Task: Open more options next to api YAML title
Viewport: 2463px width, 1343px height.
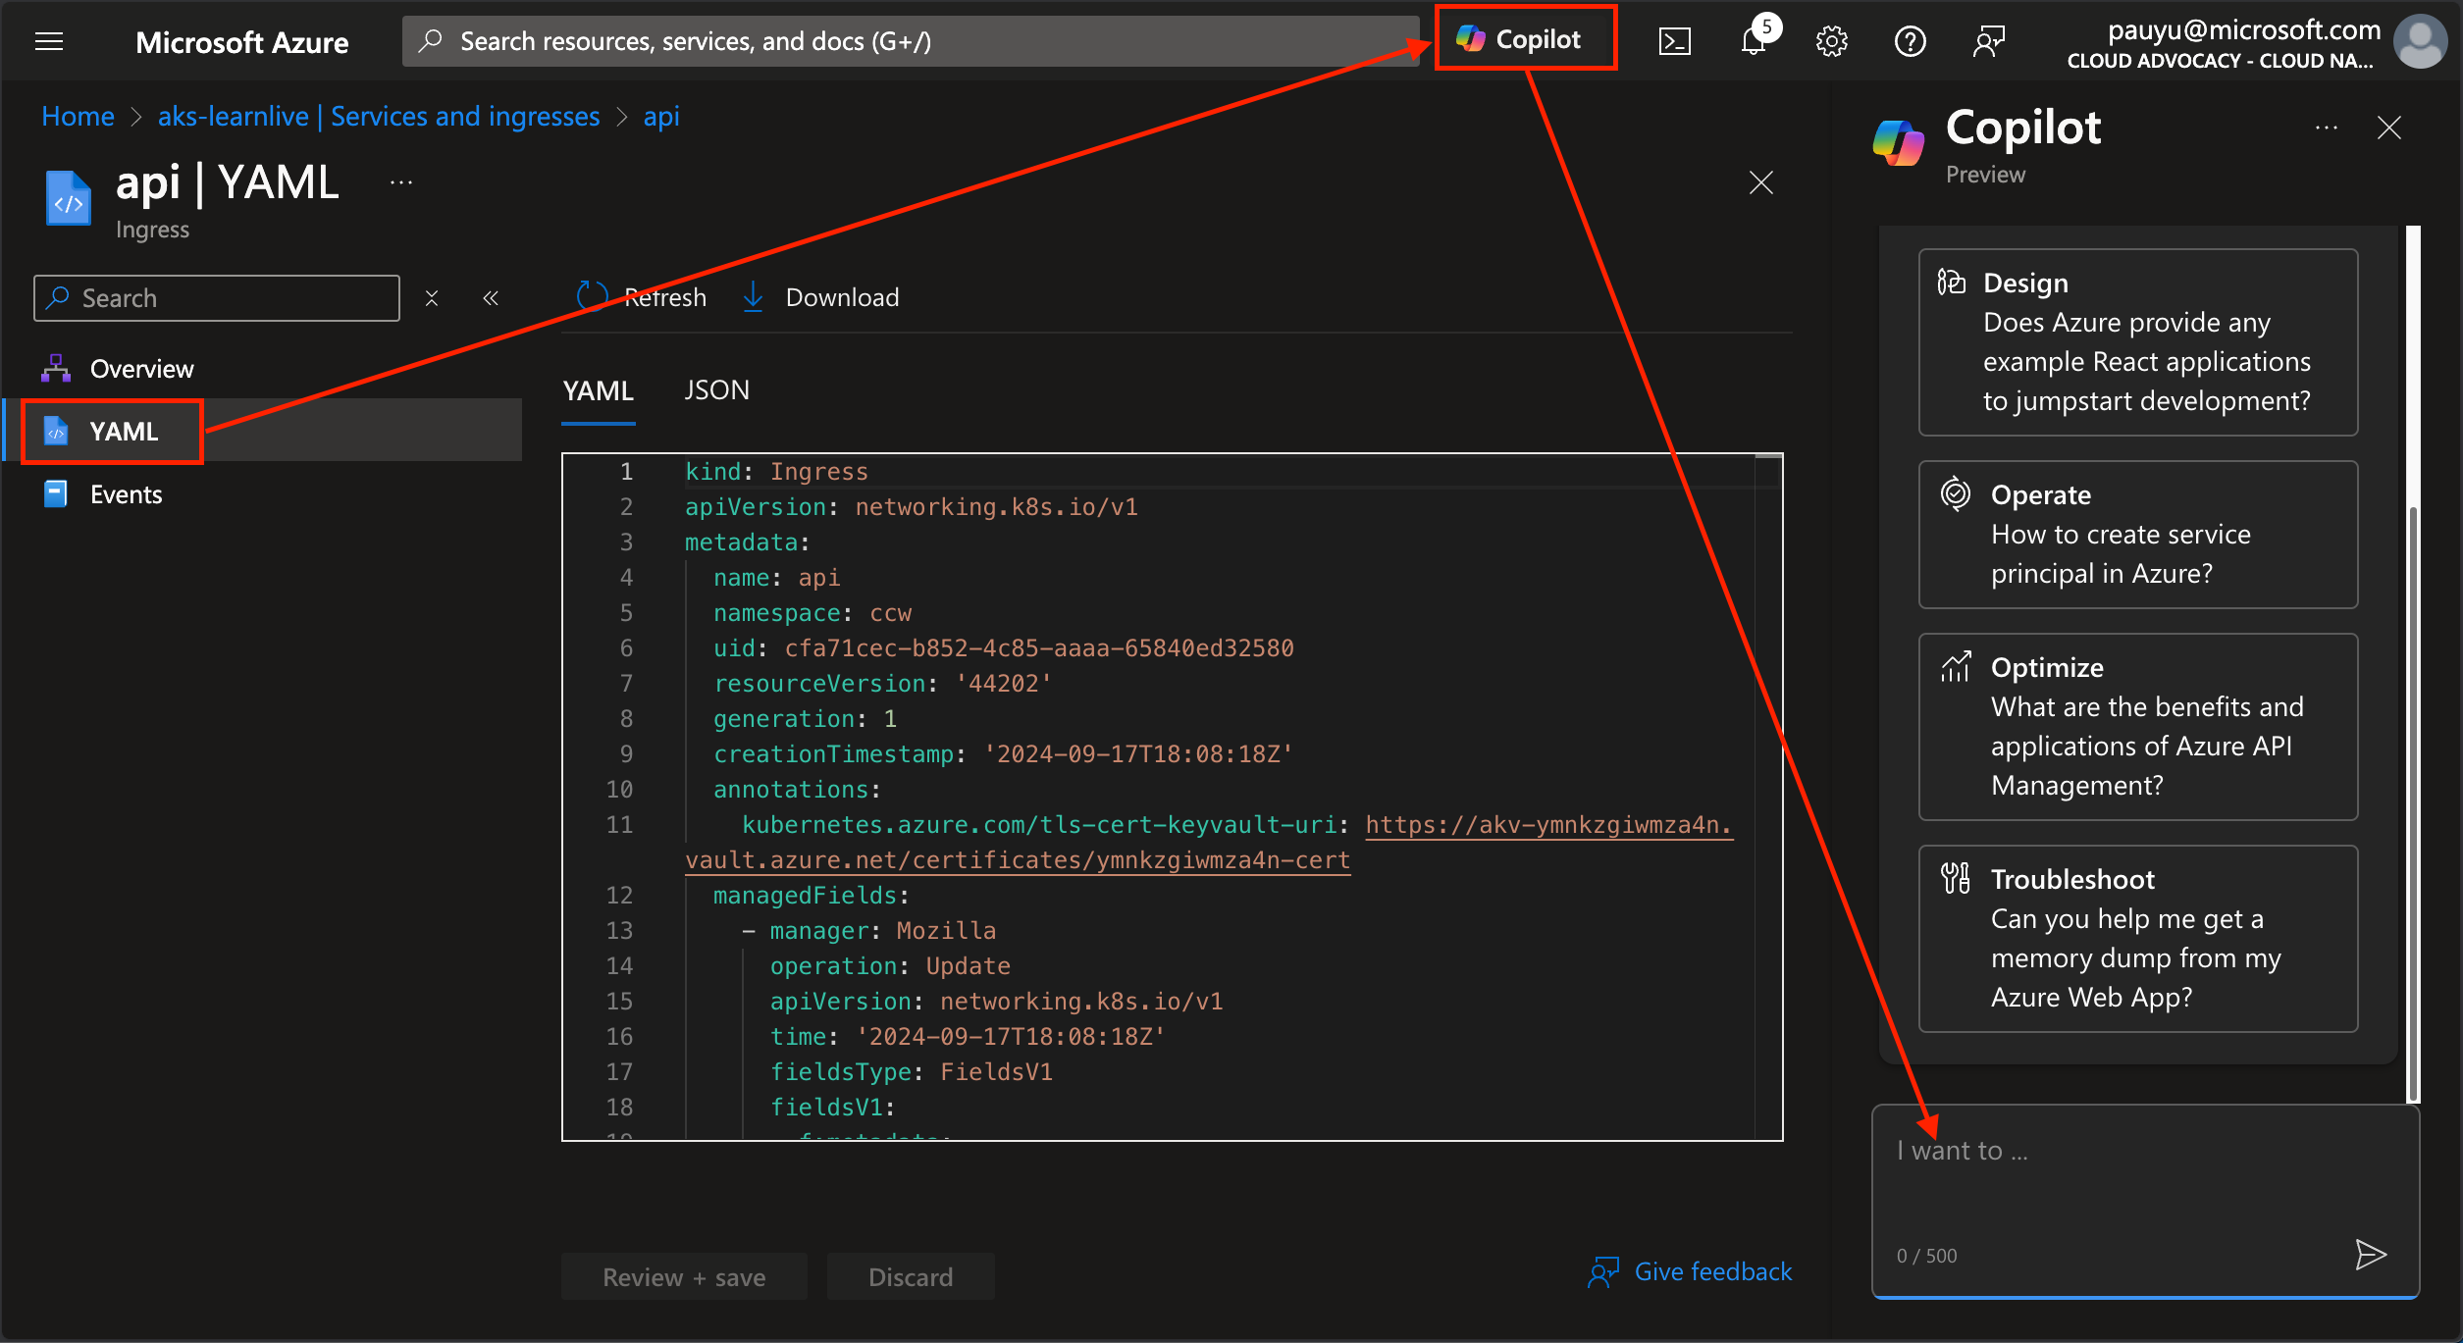Action: 401,182
